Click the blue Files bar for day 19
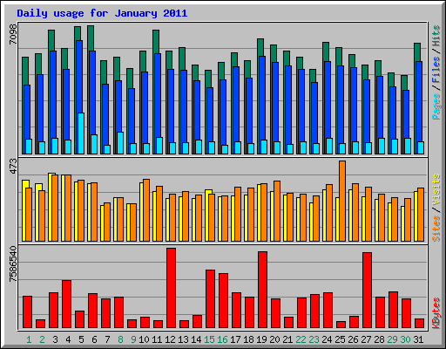 pyautogui.click(x=262, y=98)
